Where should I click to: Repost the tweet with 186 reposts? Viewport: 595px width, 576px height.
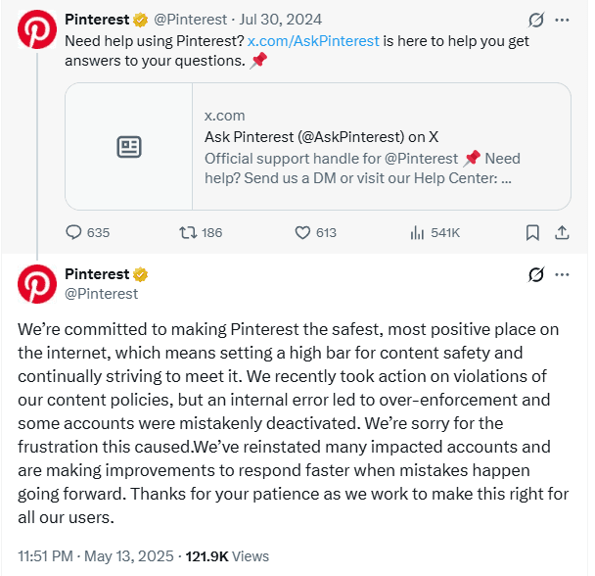point(188,232)
